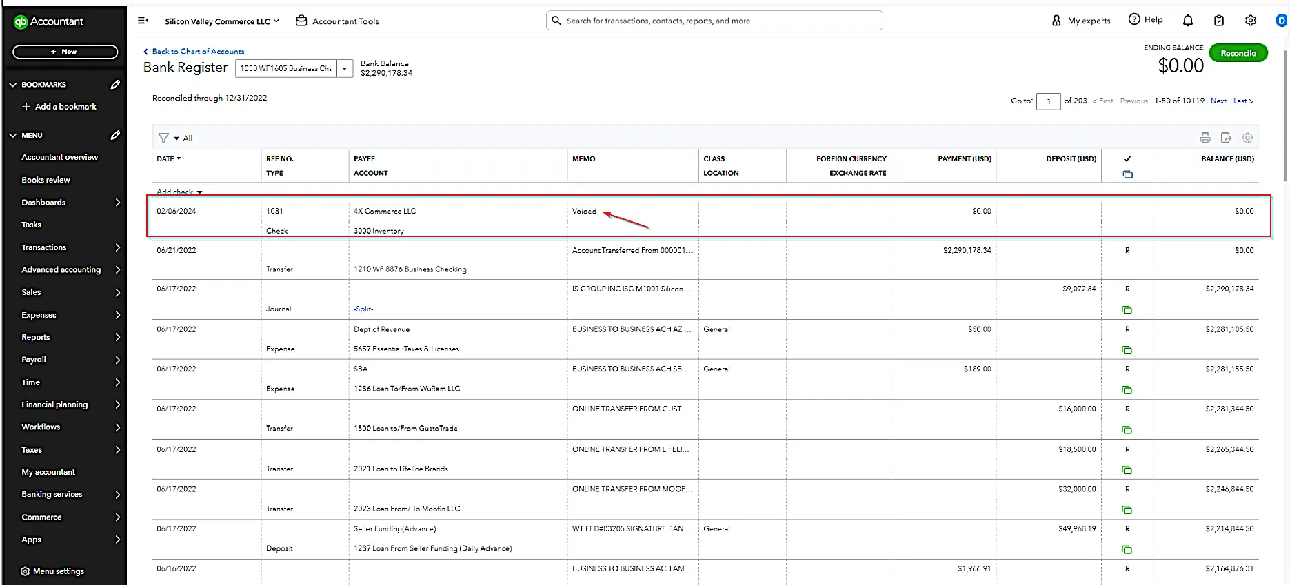Image resolution: width=1290 pixels, height=585 pixels.
Task: Toggle reconcile status on $9,072.84 deposit row
Action: [1127, 289]
